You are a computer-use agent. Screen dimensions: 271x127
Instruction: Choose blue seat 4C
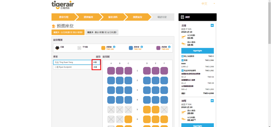[x=128, y=100]
